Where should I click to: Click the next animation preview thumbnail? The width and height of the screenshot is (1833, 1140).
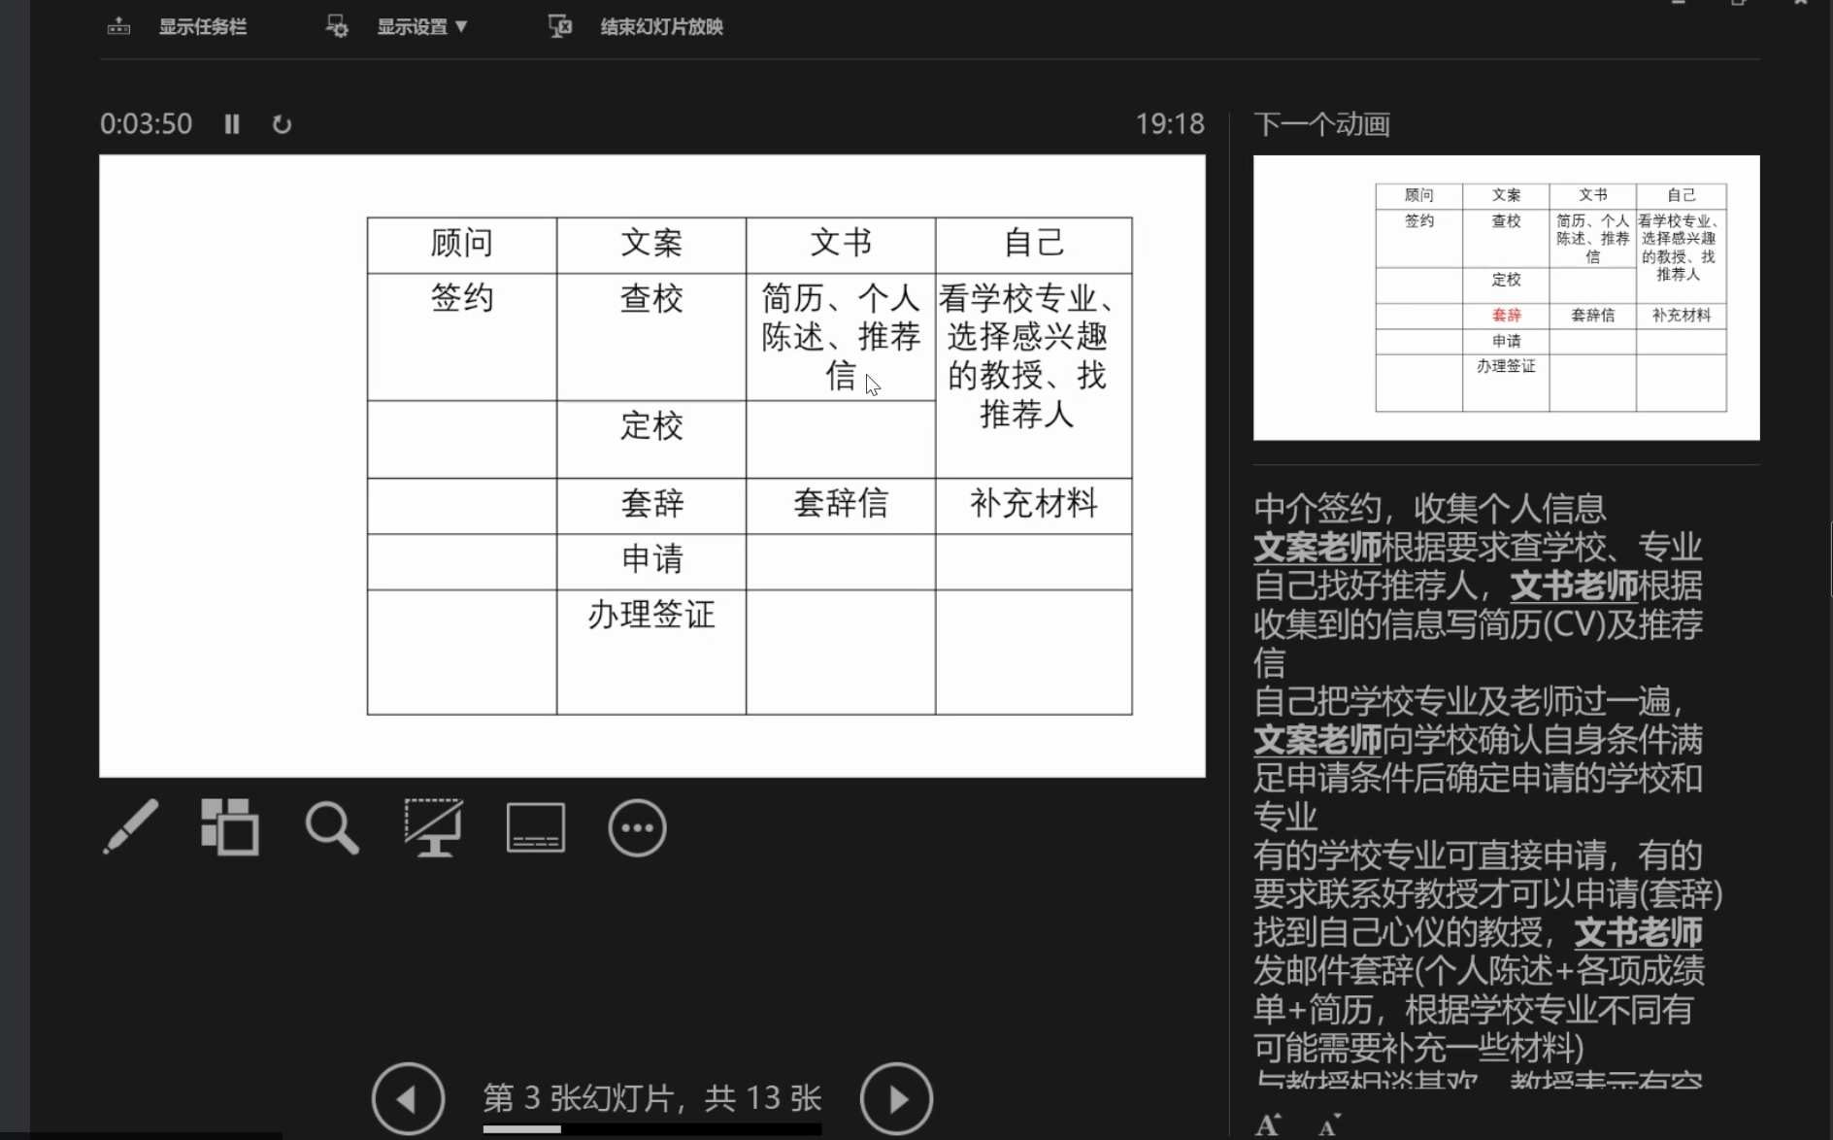tap(1506, 297)
